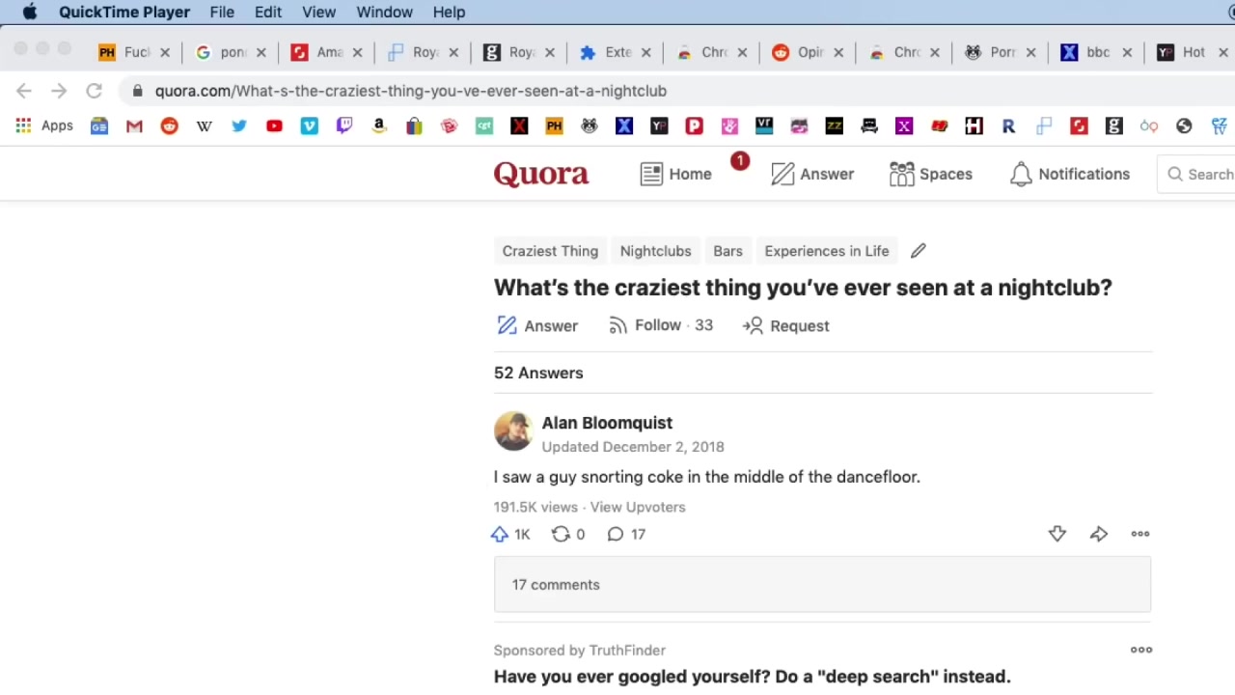Image resolution: width=1235 pixels, height=695 pixels.
Task: Open more options for Alan's answer
Action: (1140, 534)
